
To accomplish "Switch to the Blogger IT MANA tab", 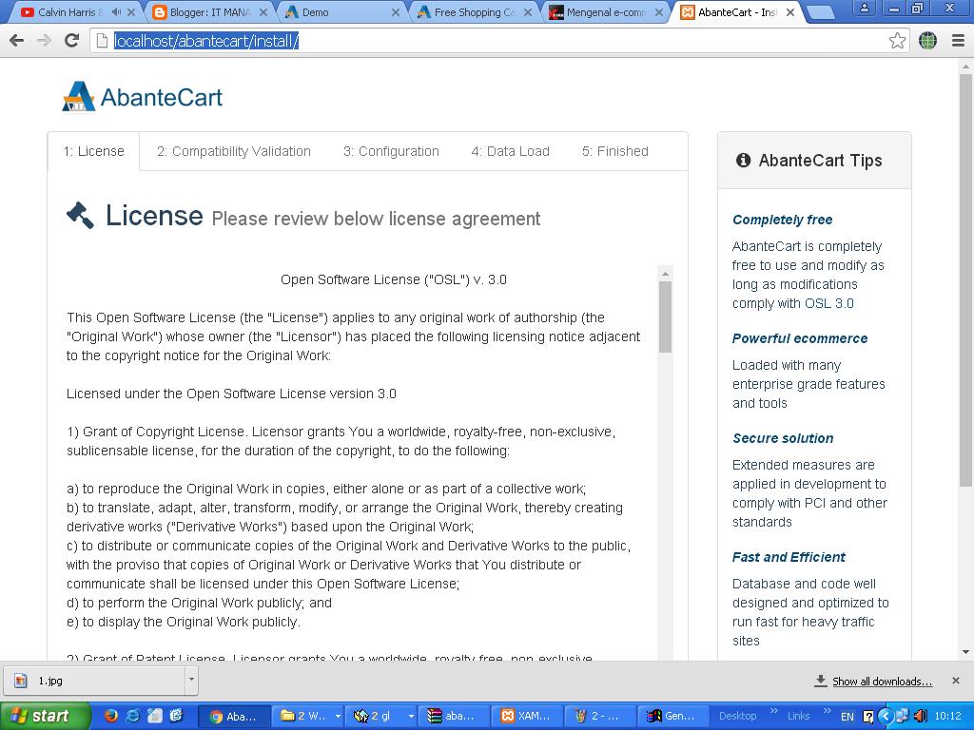I will pyautogui.click(x=208, y=12).
